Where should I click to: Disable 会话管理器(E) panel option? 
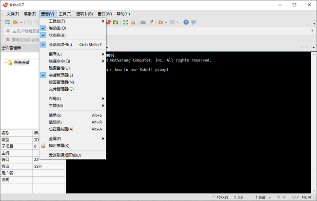[x=61, y=75]
